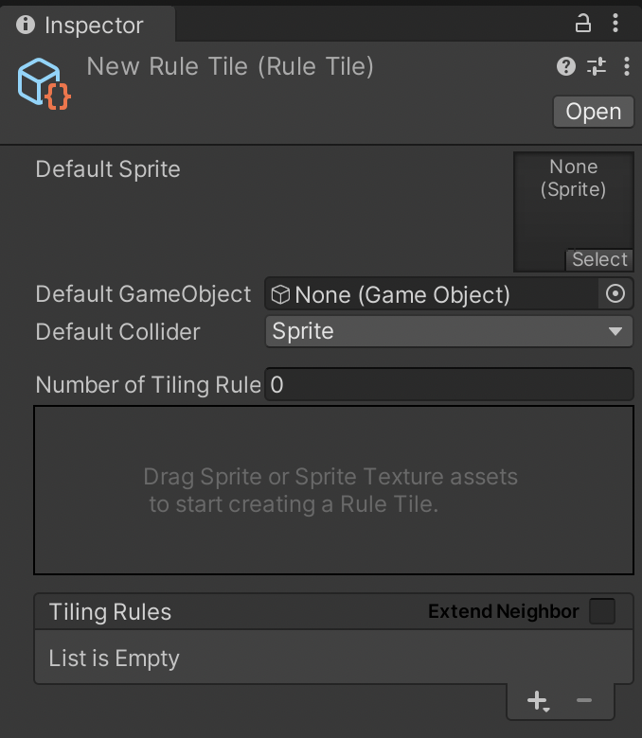Open the Rule Tile help reference
Screen dimensions: 642x738
coord(565,66)
